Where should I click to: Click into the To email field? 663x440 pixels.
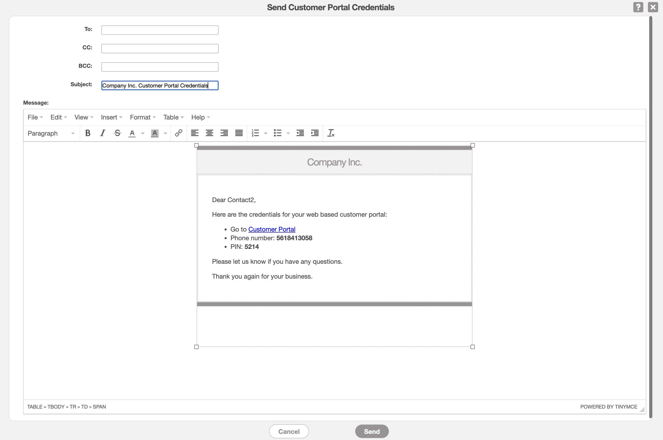160,30
